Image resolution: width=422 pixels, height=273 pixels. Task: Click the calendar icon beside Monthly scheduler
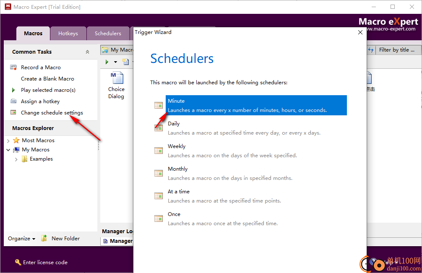click(x=159, y=173)
